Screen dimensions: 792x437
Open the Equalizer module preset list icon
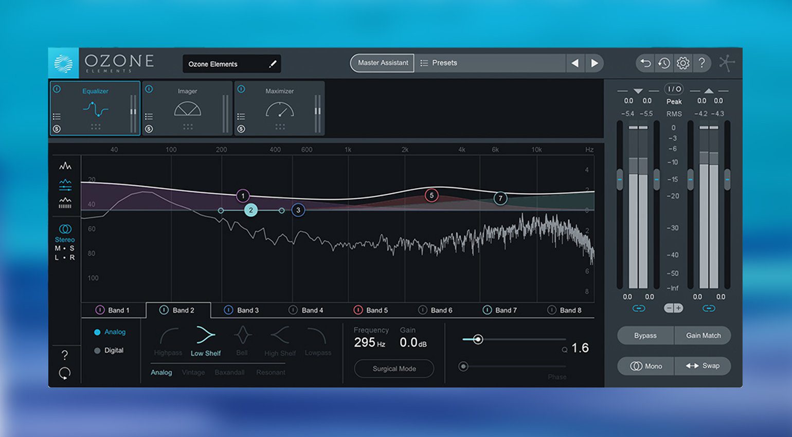[x=57, y=117]
